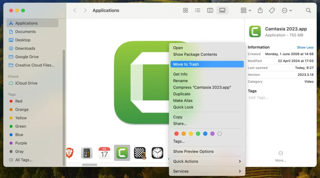Image resolution: width=320 pixels, height=178 pixels.
Task: Go back with the left chevron
Action: pyautogui.click(x=74, y=10)
